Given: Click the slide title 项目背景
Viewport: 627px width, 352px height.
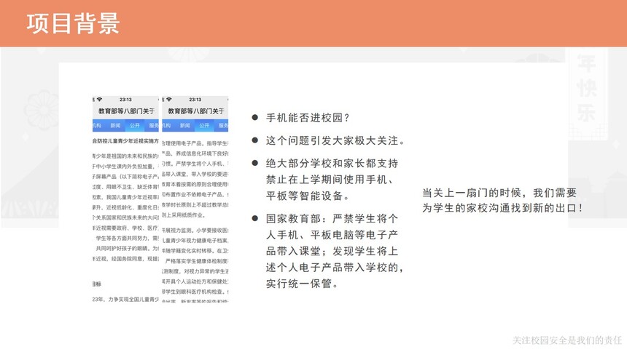Looking at the screenshot, I should 73,24.
